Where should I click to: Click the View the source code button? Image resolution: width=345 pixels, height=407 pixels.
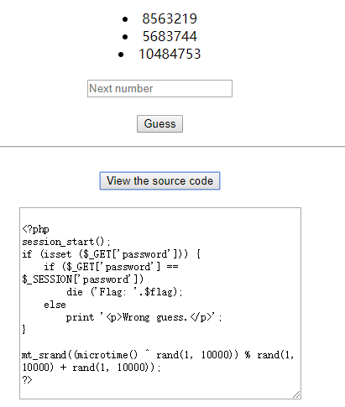tap(159, 181)
